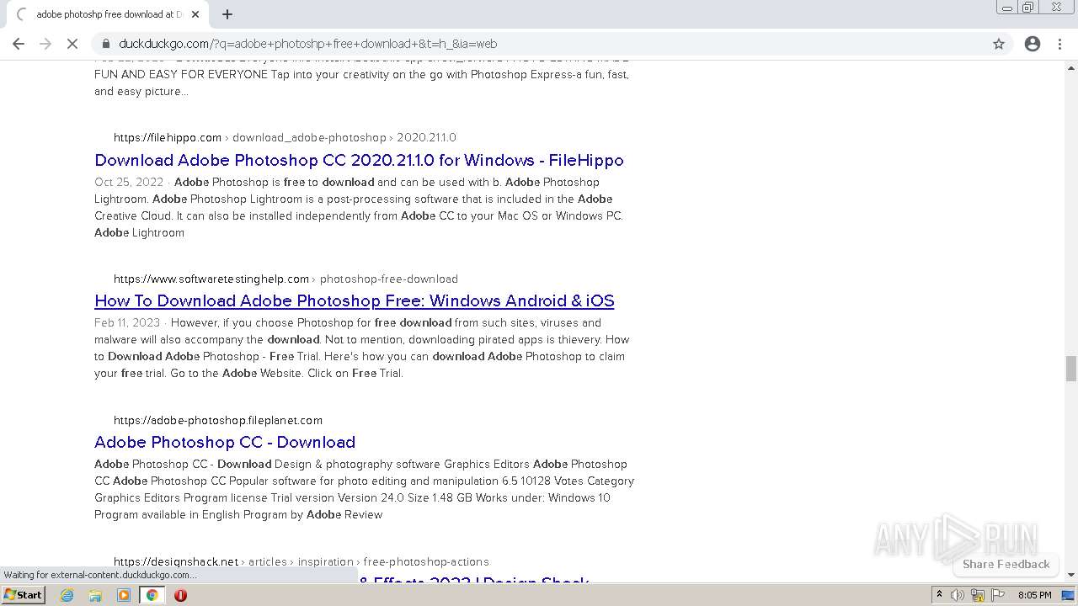The height and width of the screenshot is (606, 1078).
Task: Open the Design Shack result title
Action: click(474, 582)
